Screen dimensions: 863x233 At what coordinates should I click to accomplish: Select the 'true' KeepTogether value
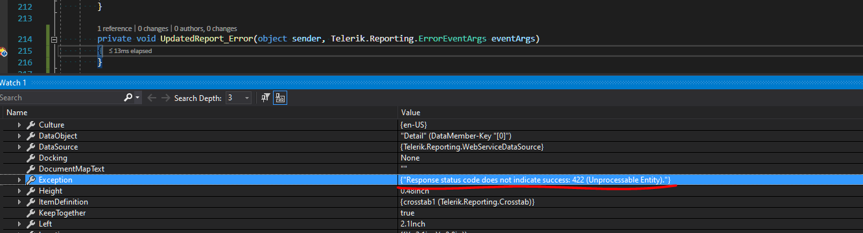click(408, 213)
